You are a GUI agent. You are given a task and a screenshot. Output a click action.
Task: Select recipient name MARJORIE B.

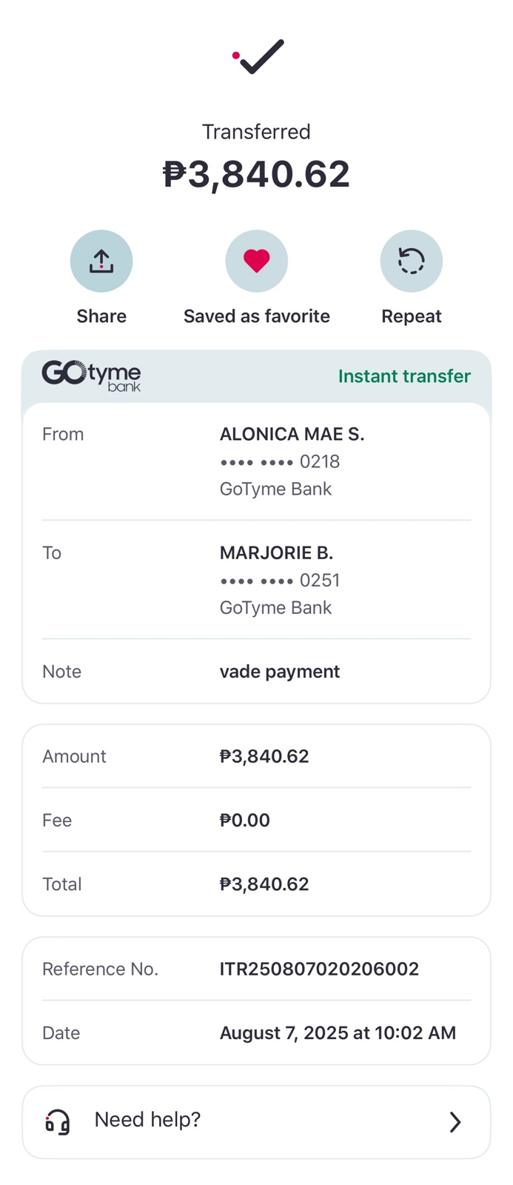tap(276, 553)
